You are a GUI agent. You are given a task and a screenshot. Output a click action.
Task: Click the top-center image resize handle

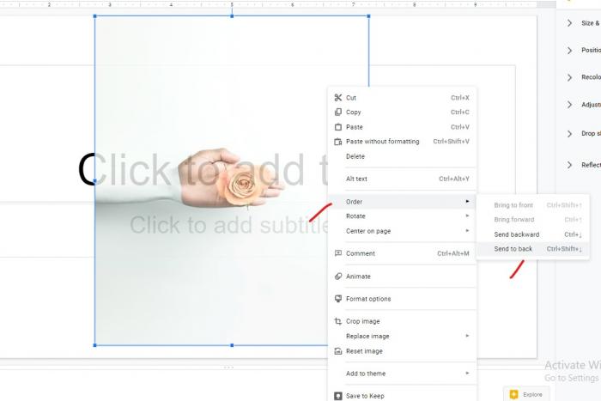[232, 16]
